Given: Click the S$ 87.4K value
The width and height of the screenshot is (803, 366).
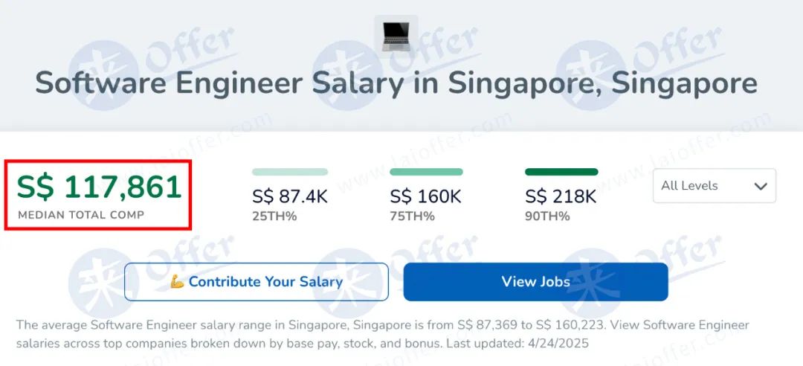Looking at the screenshot, I should 290,196.
